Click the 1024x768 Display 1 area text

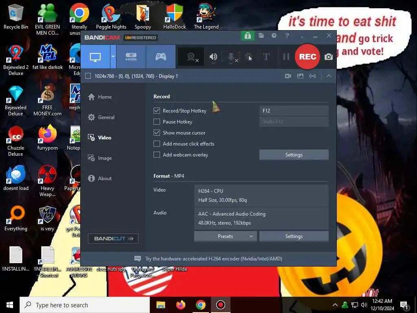pyautogui.click(x=136, y=76)
